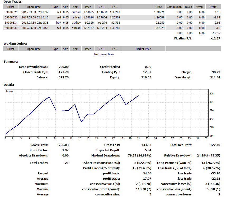Click the No transactions message
Viewport: 236px width, 197px height.
(x=104, y=54)
